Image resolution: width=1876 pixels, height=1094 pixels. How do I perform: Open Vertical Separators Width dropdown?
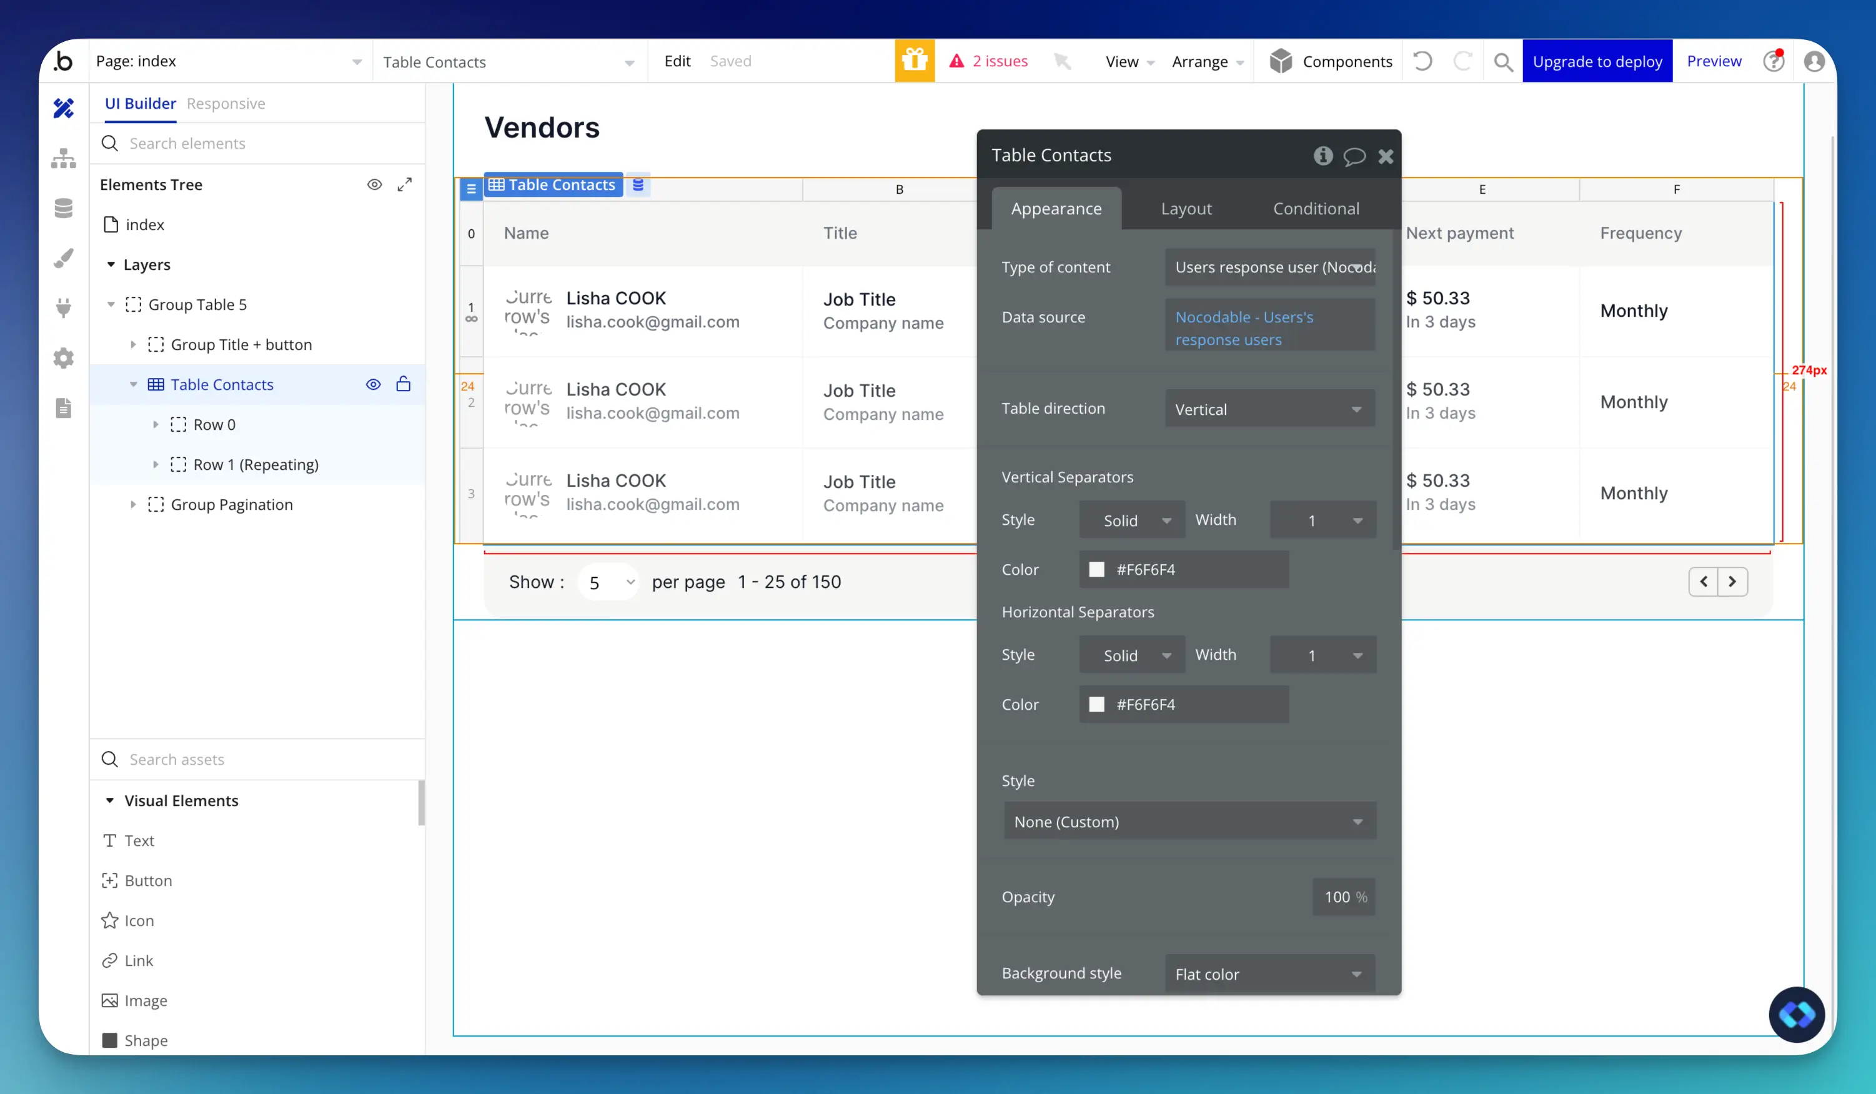coord(1323,520)
